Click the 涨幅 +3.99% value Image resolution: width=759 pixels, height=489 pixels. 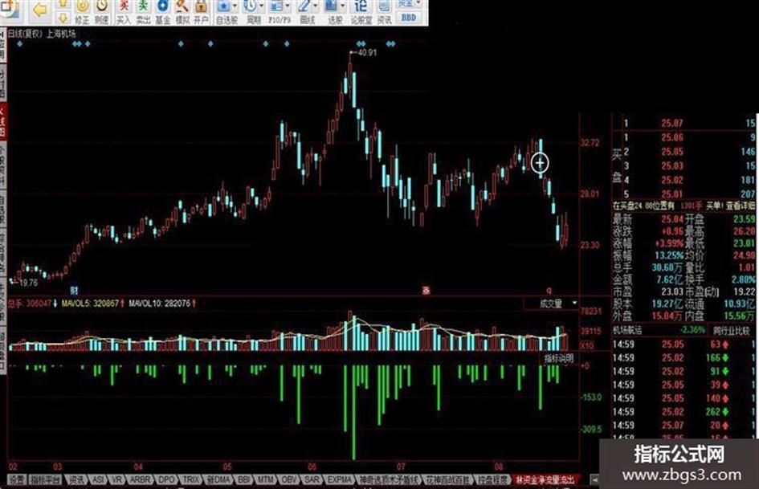[x=669, y=243]
